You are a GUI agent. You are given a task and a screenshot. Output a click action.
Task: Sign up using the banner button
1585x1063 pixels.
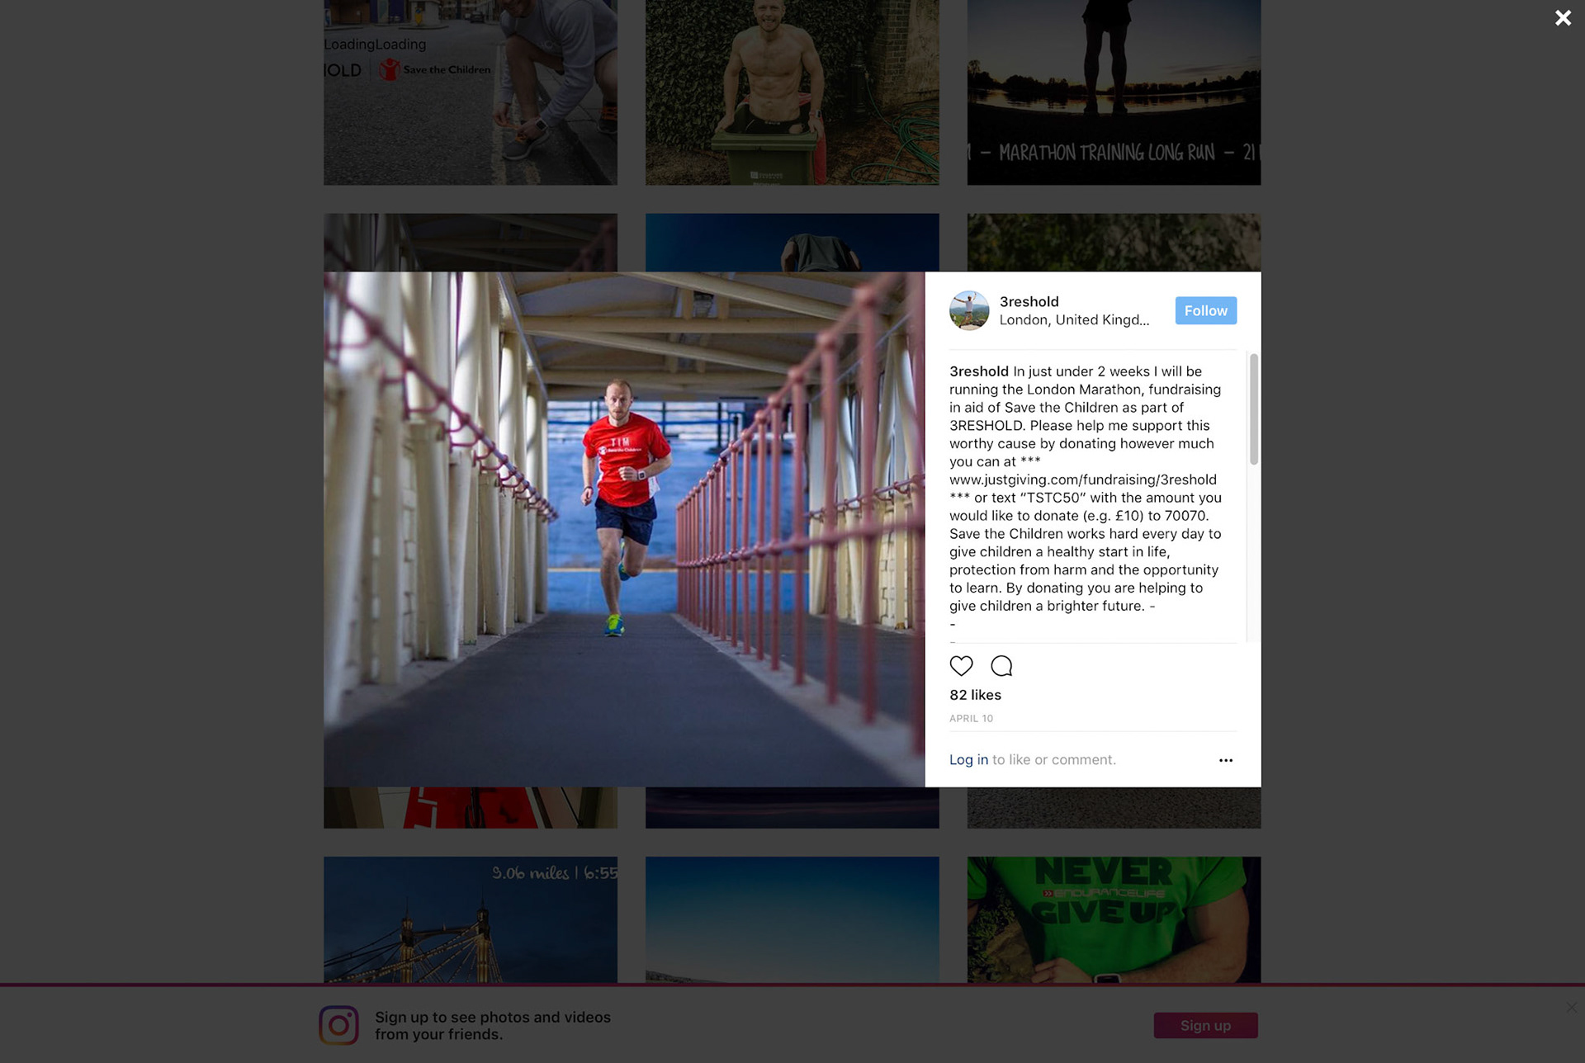pos(1205,1025)
